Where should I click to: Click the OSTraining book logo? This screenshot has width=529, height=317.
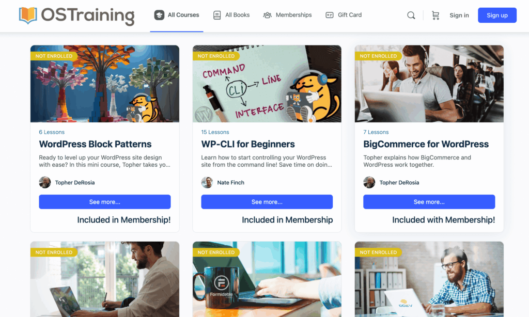[28, 15]
